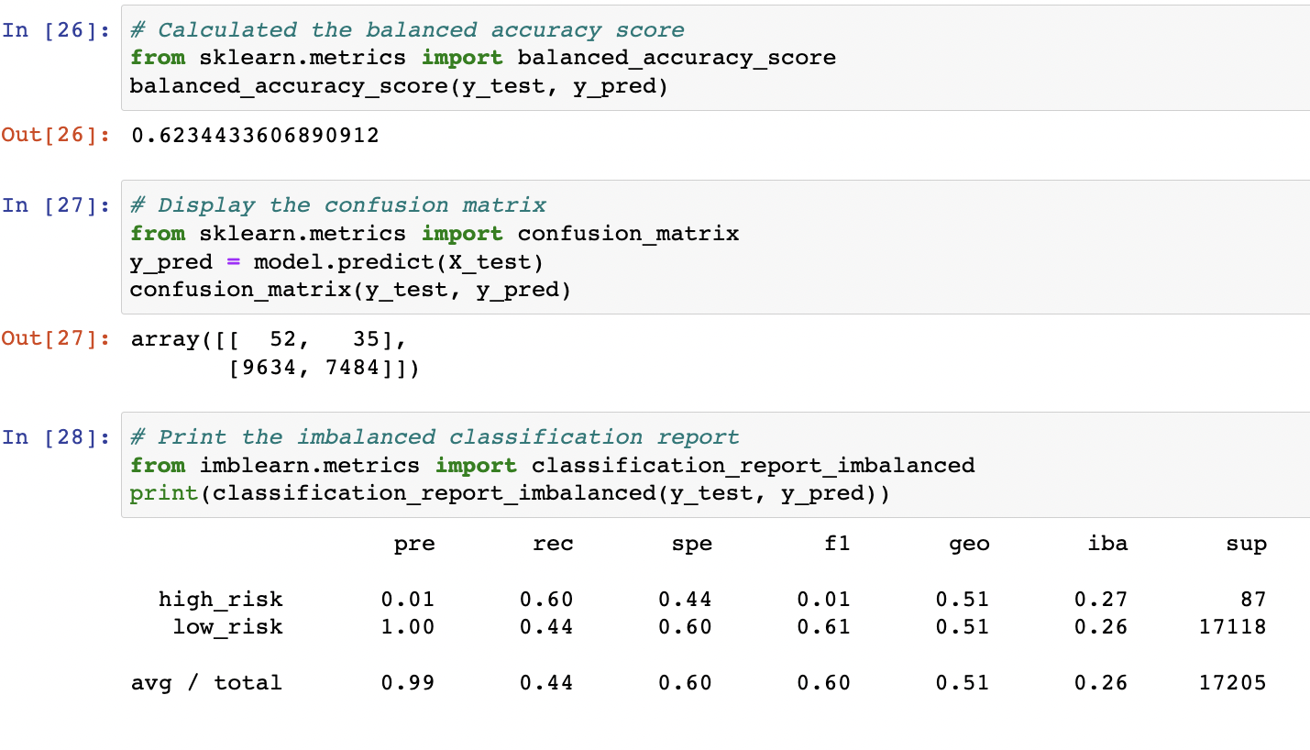This screenshot has width=1310, height=750.
Task: Select the In [27] prompt label
Action: point(57,205)
